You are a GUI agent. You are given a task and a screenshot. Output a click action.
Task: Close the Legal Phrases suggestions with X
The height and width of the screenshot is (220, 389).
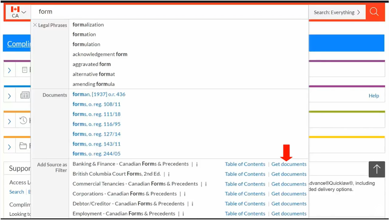pyautogui.click(x=35, y=25)
